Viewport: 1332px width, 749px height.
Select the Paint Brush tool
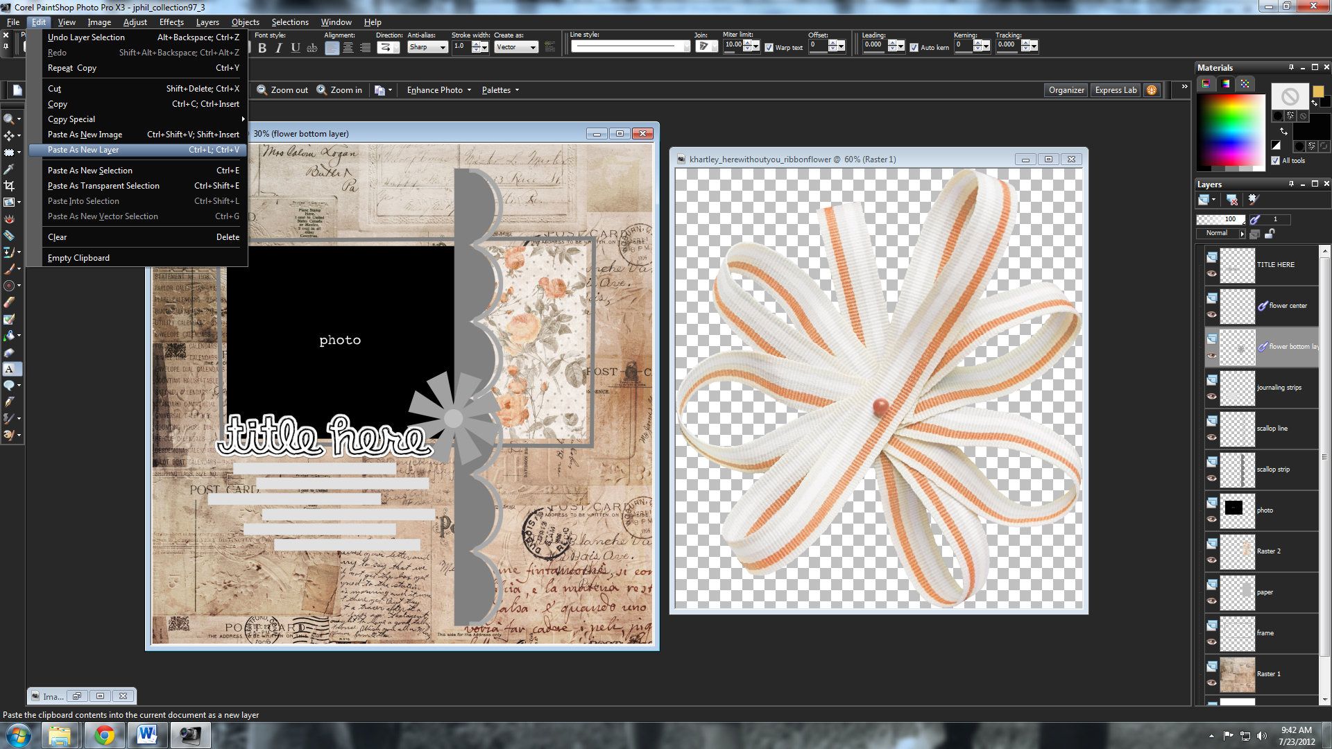pyautogui.click(x=9, y=268)
